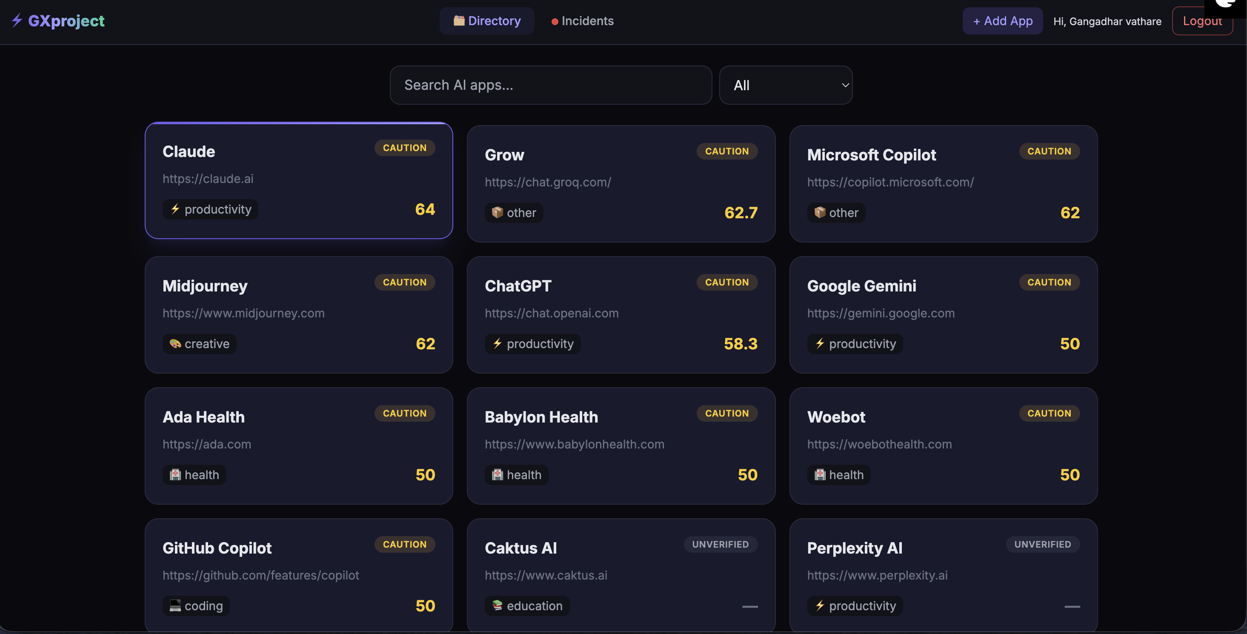Viewport: 1247px width, 634px height.
Task: Click the https://woebothealth.com URL text
Action: click(880, 444)
